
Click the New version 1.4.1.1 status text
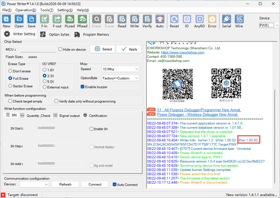[x=251, y=195]
